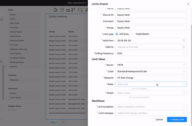Select the Start Date field in the Rows list
The height and width of the screenshot is (126, 192).
pyautogui.click(x=24, y=23)
